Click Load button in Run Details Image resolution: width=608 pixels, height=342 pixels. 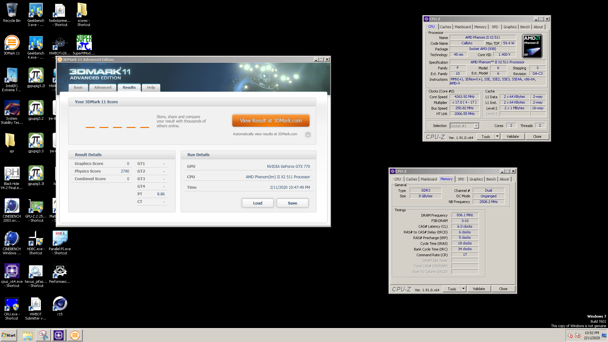(257, 203)
